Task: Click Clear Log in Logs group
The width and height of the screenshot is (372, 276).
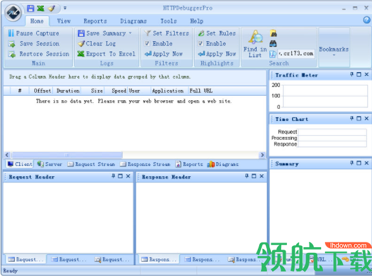Action: point(97,44)
